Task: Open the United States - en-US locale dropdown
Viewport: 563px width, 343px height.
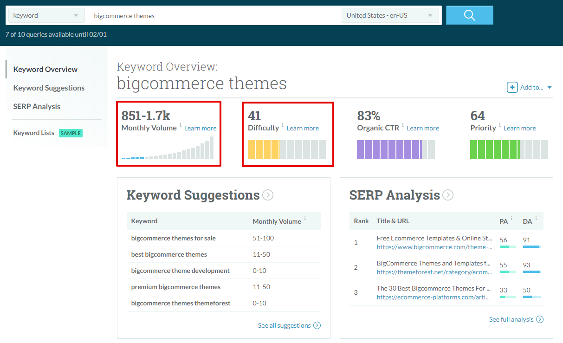Action: point(390,15)
